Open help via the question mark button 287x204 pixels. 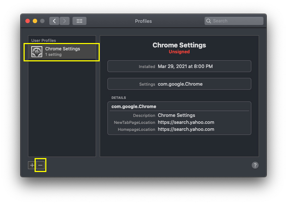pos(255,165)
